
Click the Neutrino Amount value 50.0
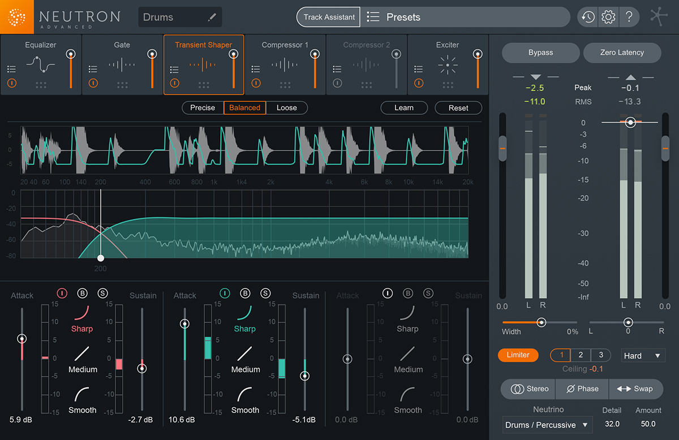648,424
